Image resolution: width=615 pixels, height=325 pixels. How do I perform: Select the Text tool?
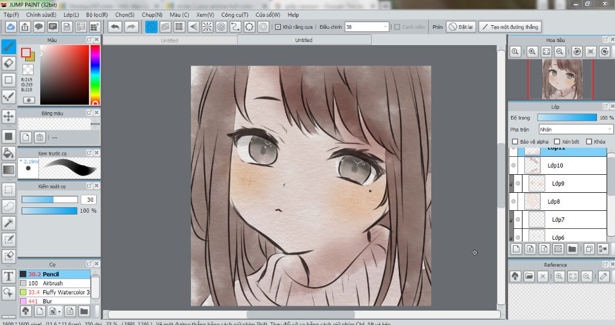8,276
